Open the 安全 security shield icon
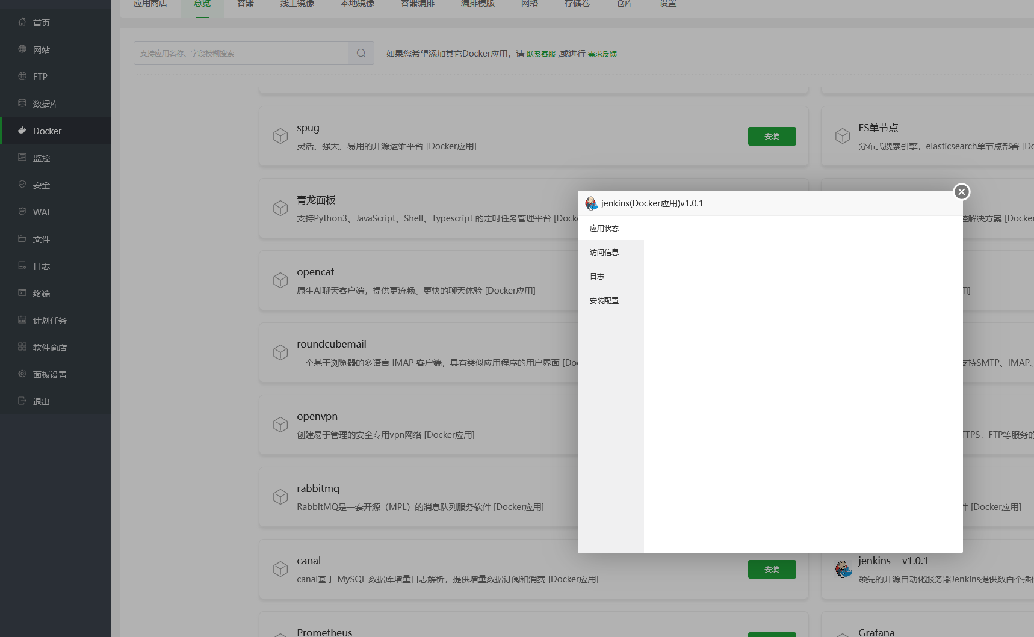Image resolution: width=1034 pixels, height=637 pixels. (22, 185)
